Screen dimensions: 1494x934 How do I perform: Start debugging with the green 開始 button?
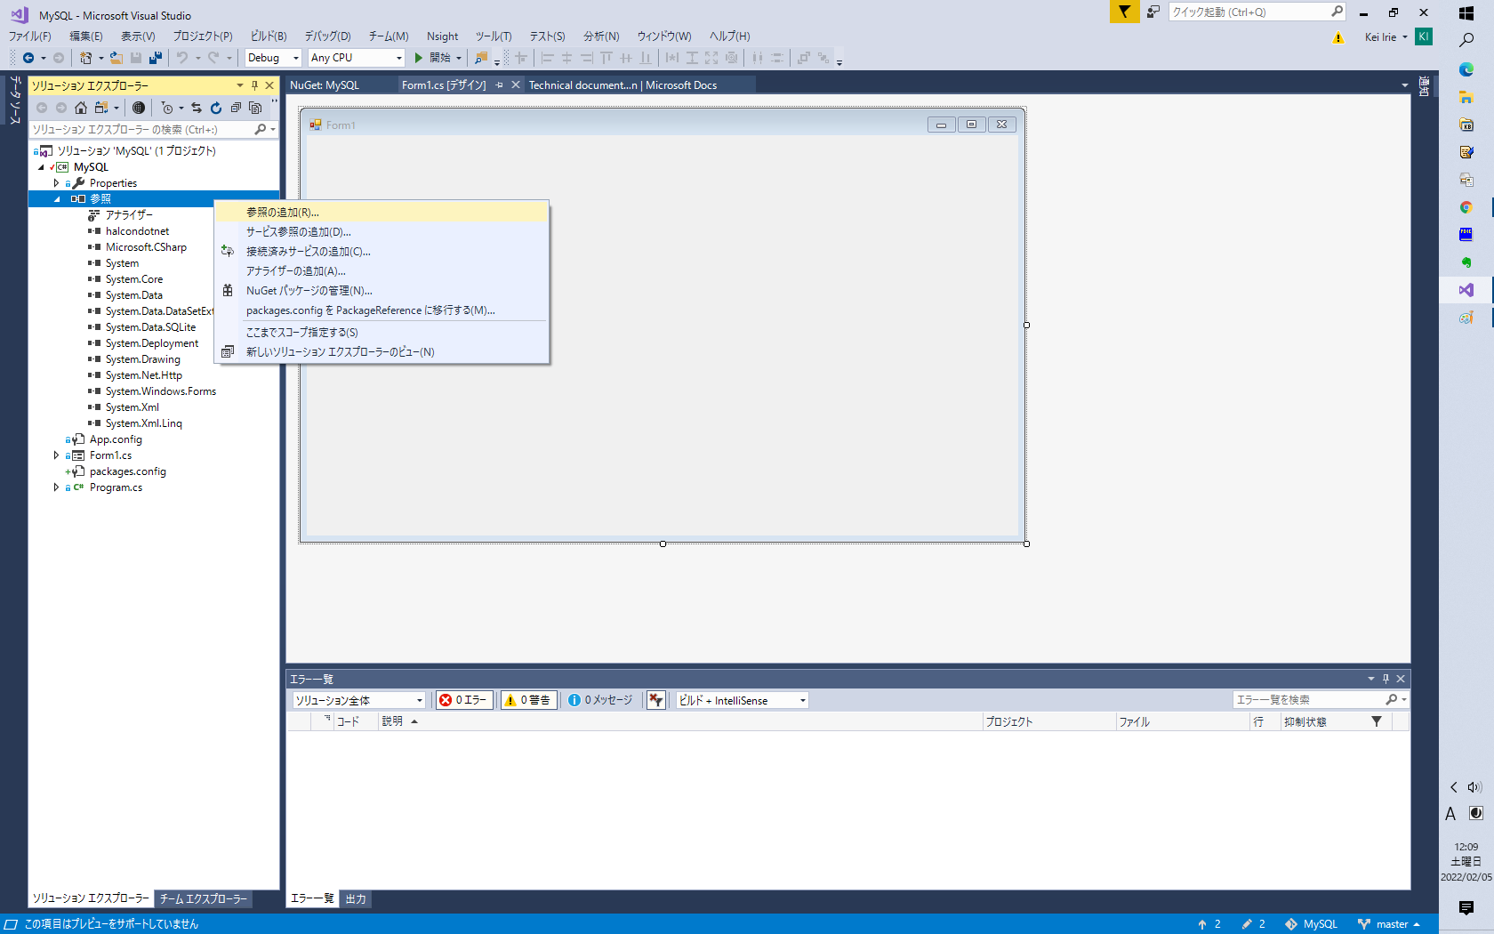tap(433, 58)
